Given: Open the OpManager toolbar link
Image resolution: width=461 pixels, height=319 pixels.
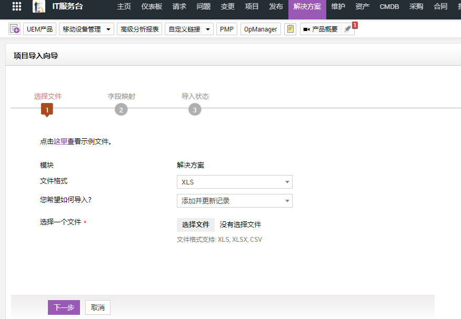Looking at the screenshot, I should (x=260, y=29).
